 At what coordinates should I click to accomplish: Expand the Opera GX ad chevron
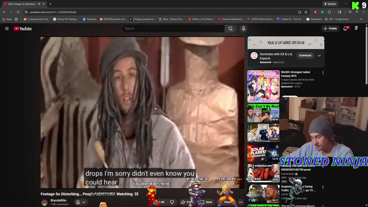319,55
